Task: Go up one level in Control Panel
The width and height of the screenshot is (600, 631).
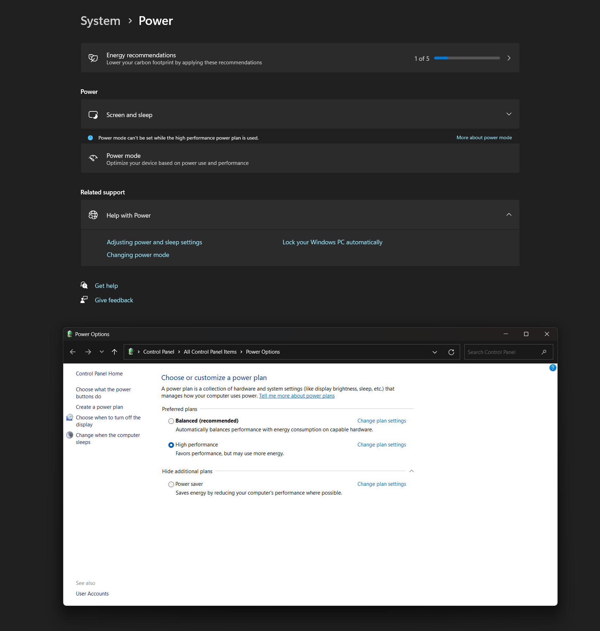Action: (x=114, y=352)
